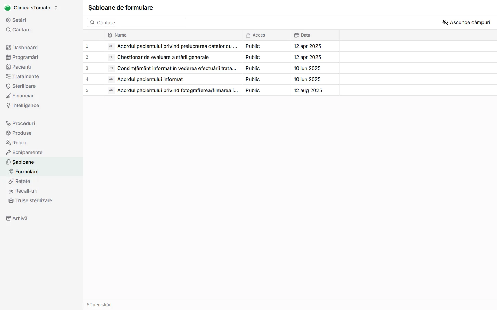Viewport: 497px width, 310px height.
Task: Open Acordul pacientului privind prelucrarea datelor template
Action: click(177, 46)
